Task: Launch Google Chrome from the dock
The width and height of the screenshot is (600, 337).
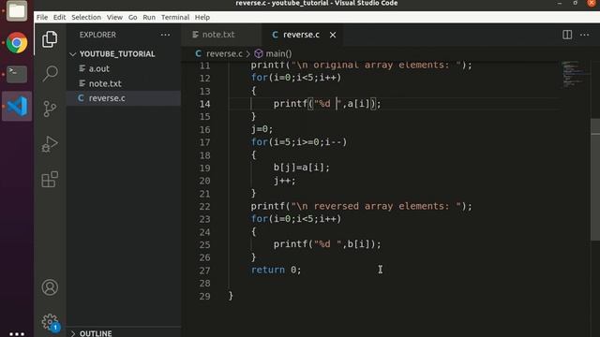Action: tap(17, 42)
